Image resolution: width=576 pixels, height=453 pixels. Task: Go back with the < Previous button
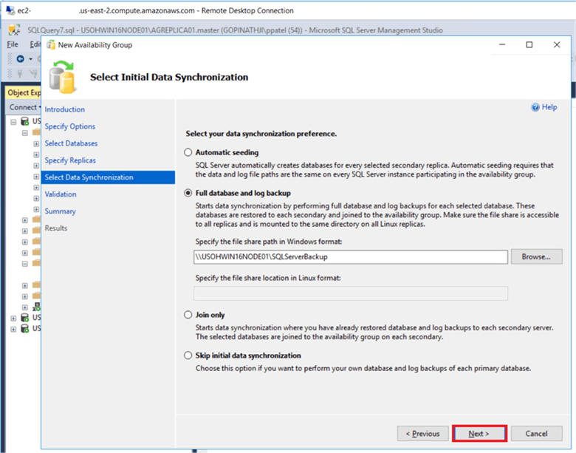pyautogui.click(x=423, y=434)
